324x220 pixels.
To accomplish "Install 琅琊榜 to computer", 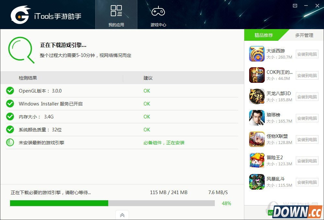I will pyautogui.click(x=307, y=118).
